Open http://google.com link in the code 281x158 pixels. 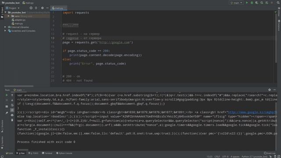coord(114,43)
